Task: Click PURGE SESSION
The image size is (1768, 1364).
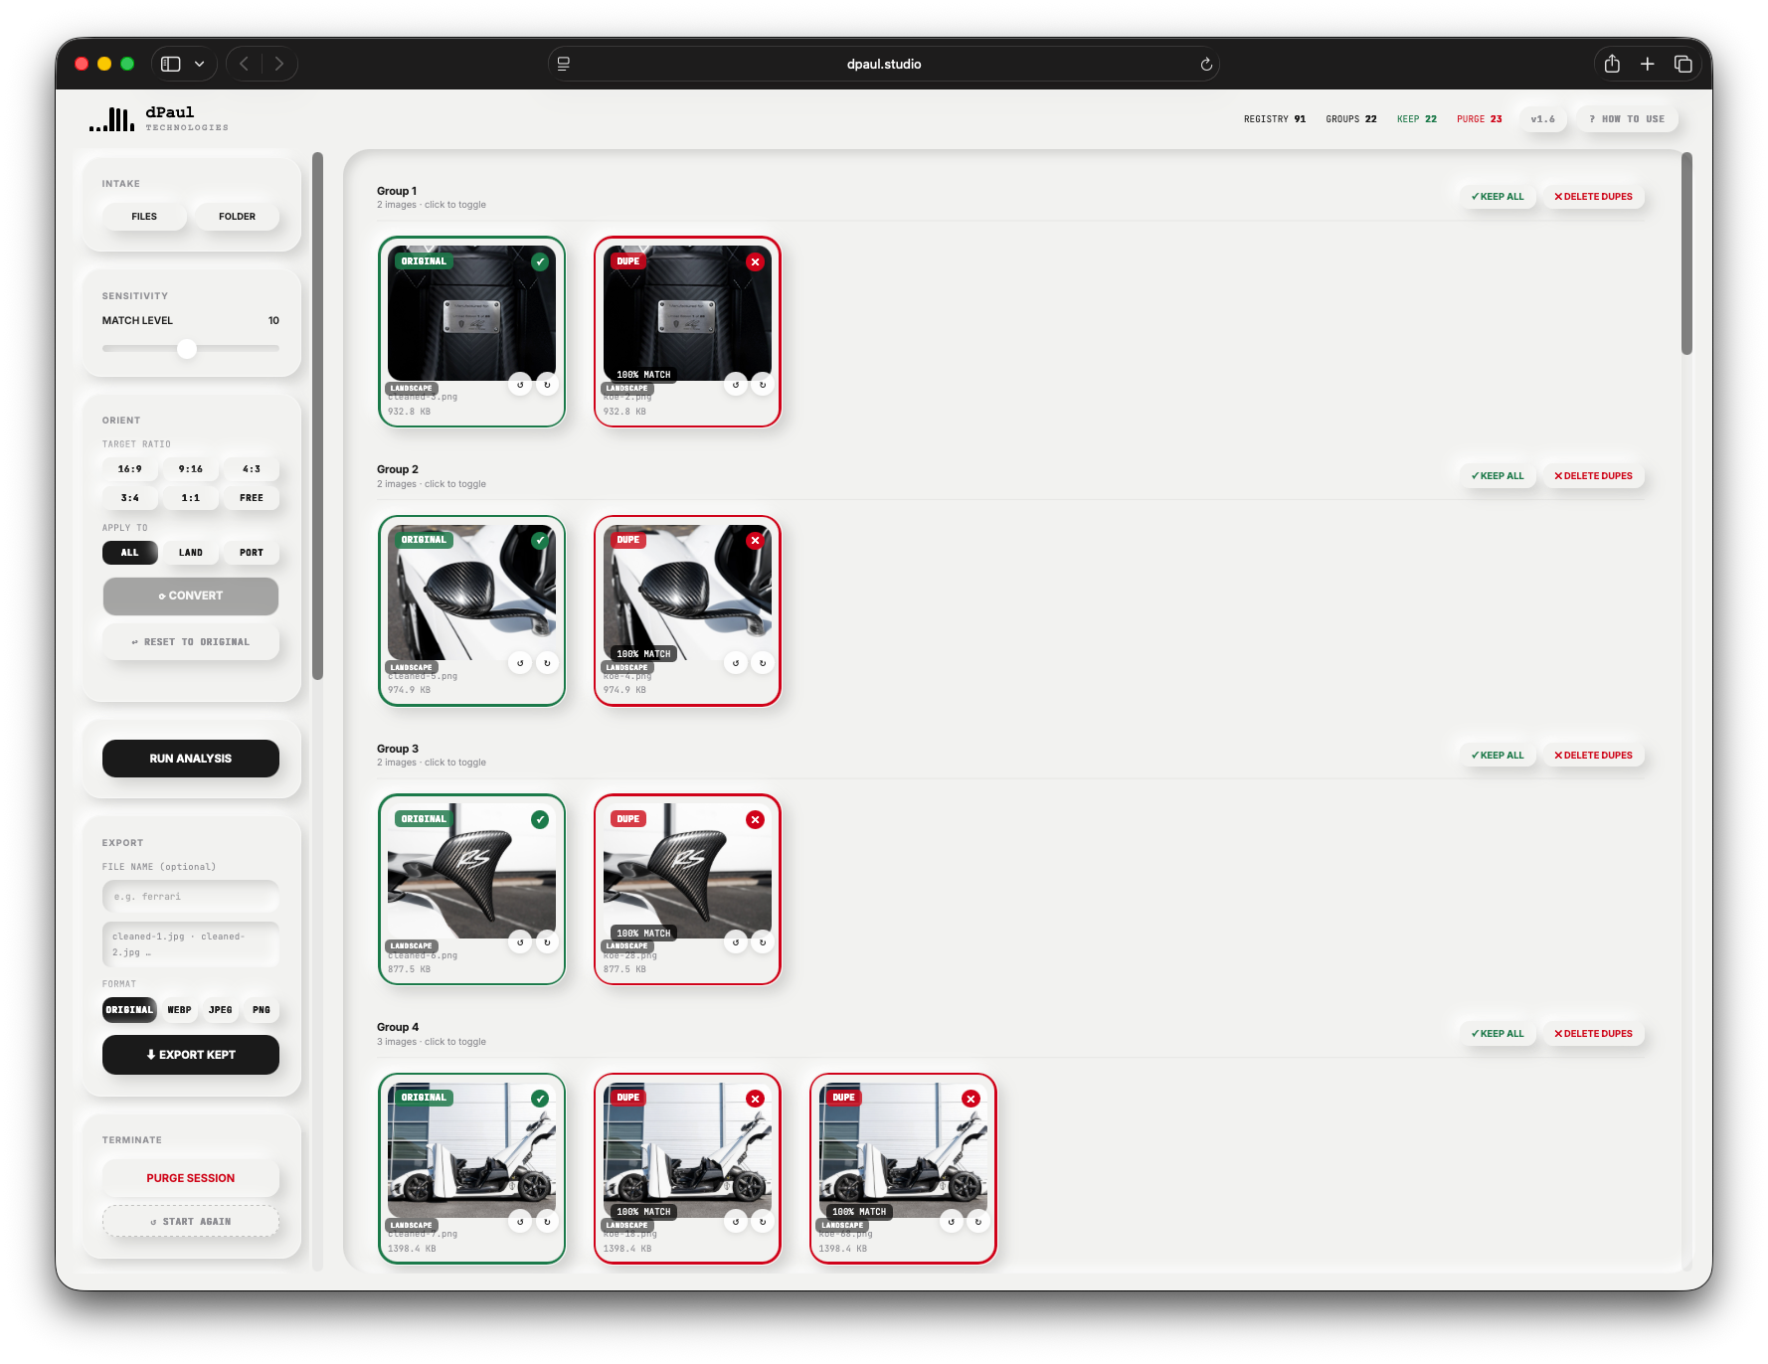Action: coord(191,1178)
